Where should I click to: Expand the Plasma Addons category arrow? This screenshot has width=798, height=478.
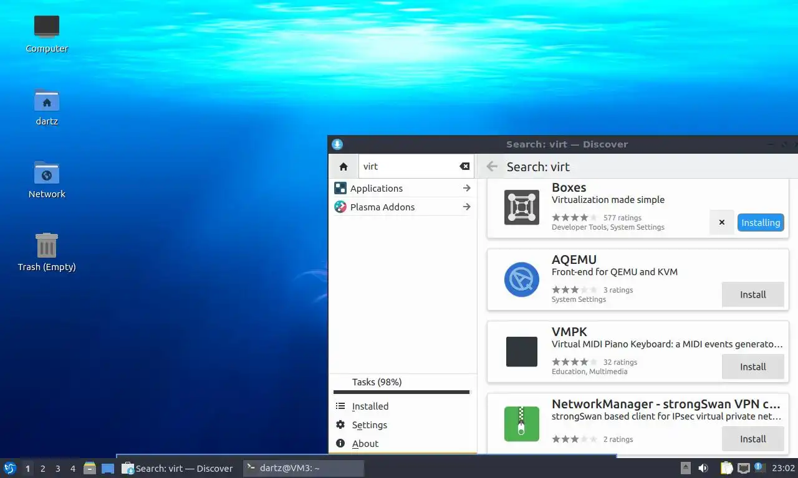(x=466, y=207)
